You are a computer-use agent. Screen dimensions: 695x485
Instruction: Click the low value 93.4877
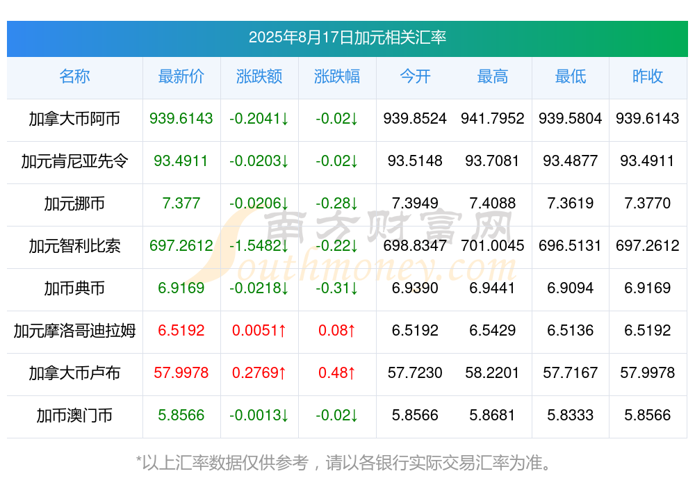tap(571, 161)
